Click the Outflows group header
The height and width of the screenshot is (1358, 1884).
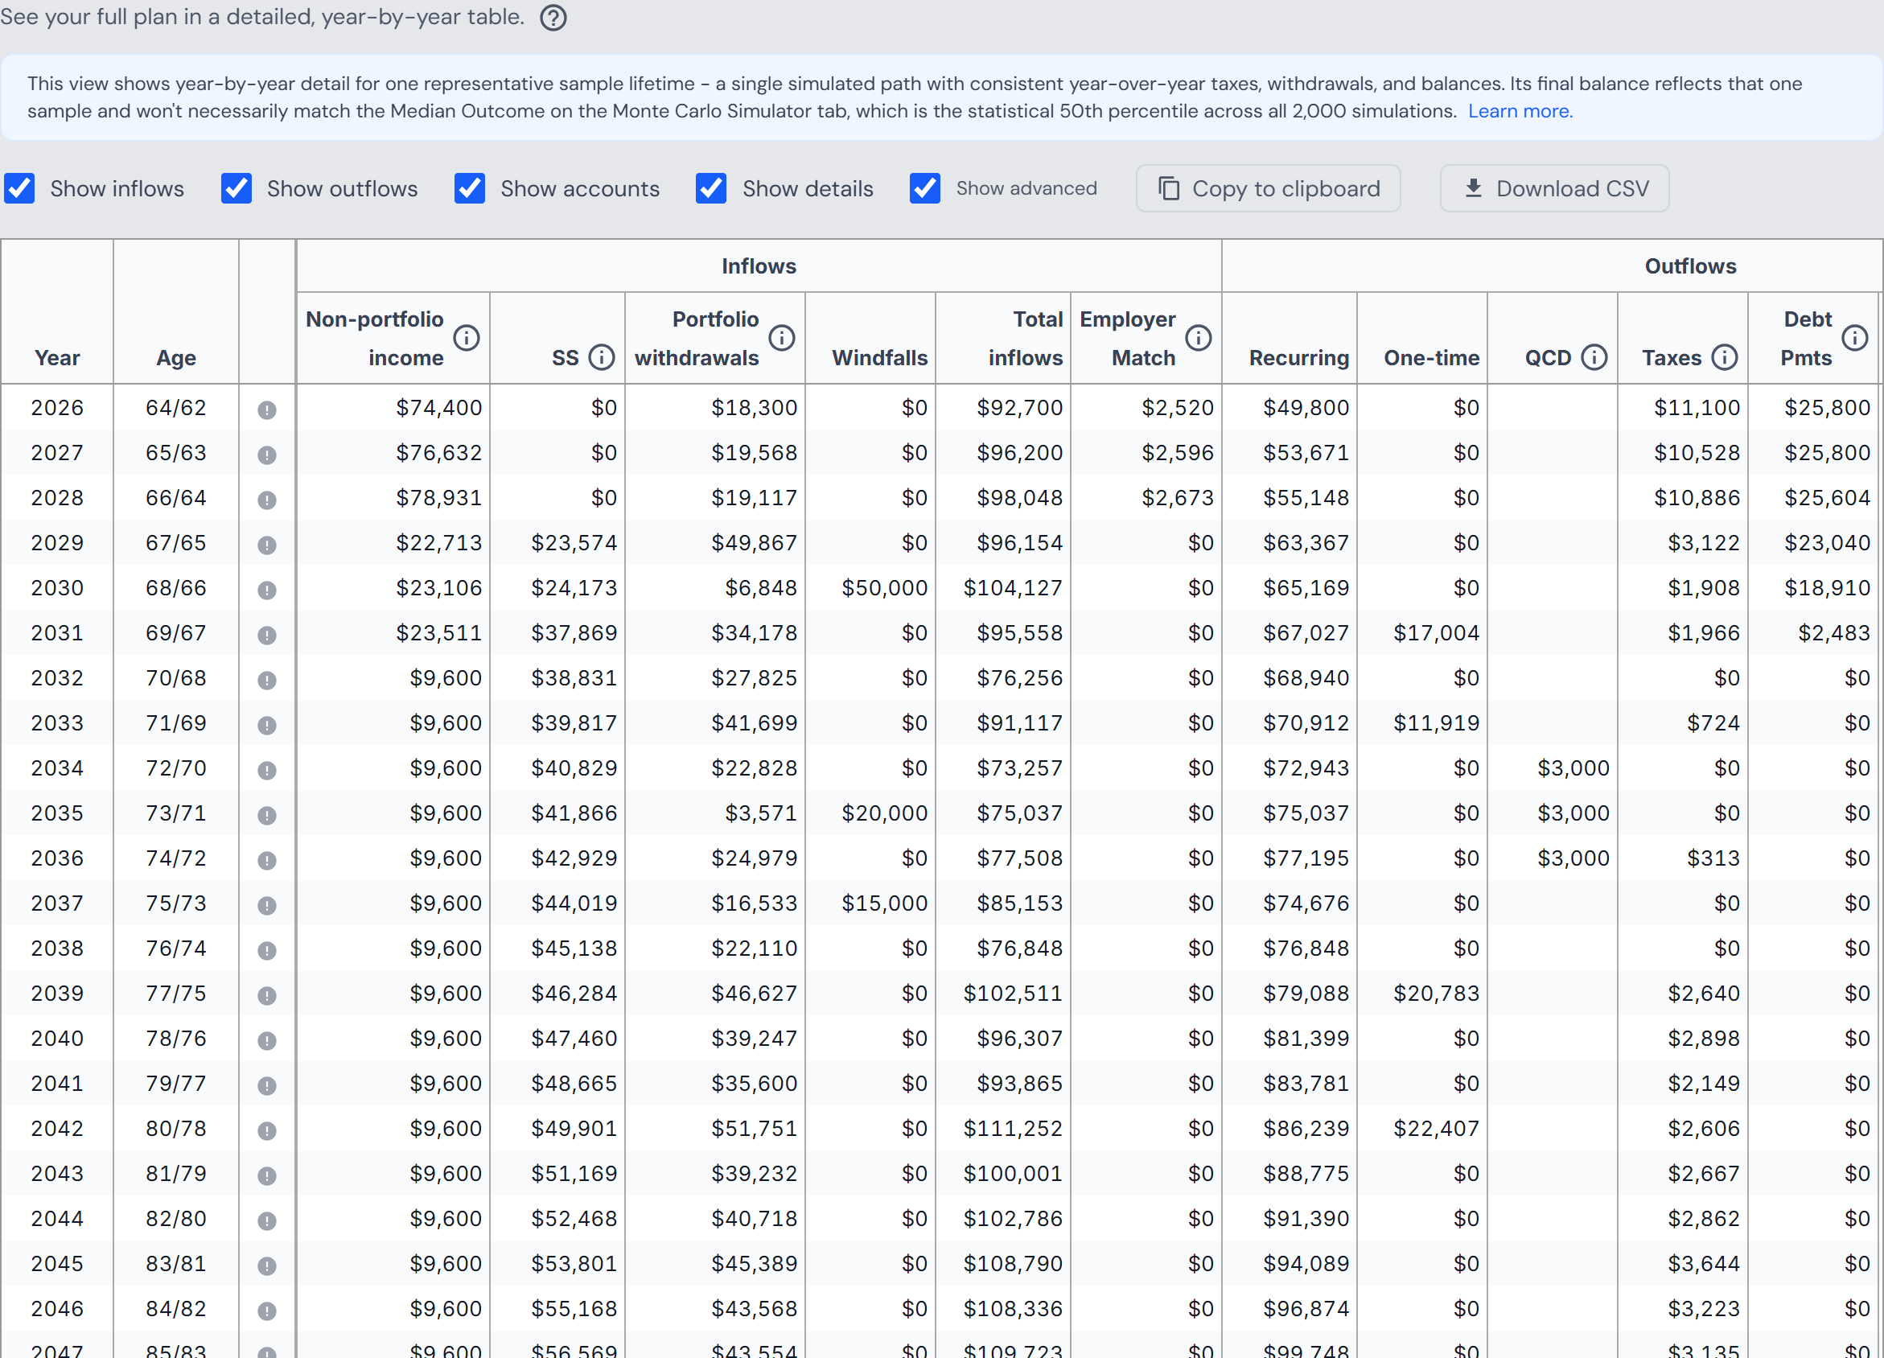[1690, 266]
